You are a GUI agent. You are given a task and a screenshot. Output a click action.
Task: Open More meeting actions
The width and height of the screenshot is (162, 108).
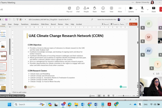coord(120,9)
